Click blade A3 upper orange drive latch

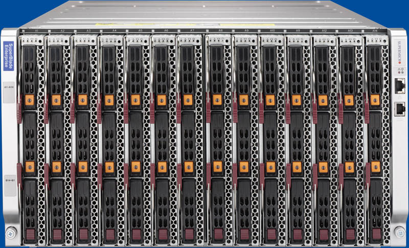[x=83, y=100]
